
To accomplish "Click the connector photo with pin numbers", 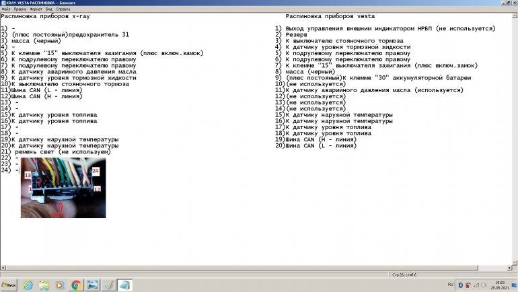I will [63, 188].
